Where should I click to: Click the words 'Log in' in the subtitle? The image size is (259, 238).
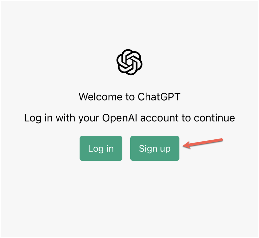38,118
